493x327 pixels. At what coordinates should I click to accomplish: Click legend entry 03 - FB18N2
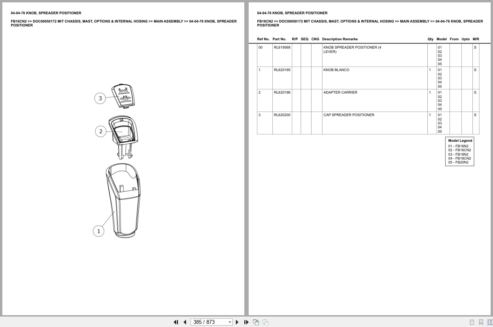point(458,154)
